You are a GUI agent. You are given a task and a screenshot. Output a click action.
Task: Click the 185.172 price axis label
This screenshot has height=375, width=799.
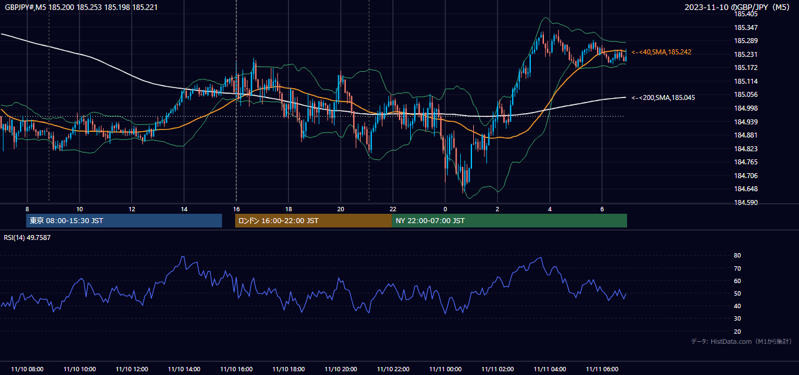coord(746,67)
